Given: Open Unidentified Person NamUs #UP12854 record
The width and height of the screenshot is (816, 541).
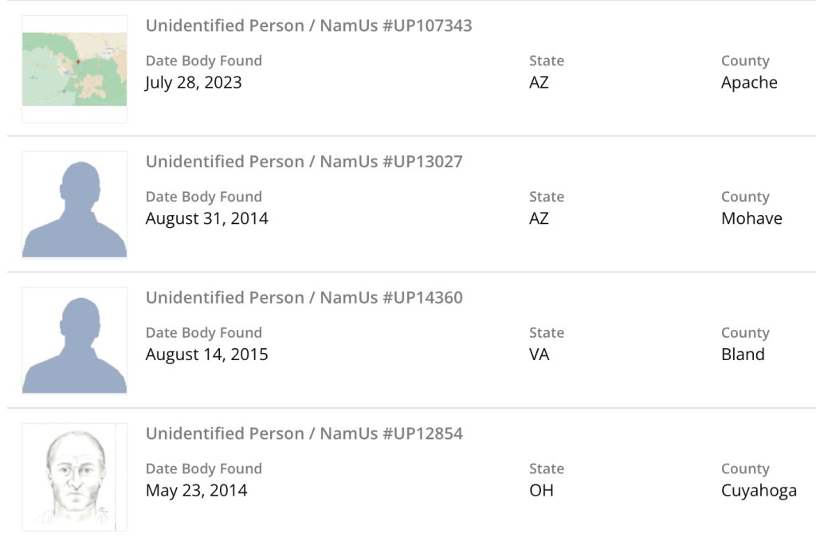Looking at the screenshot, I should pos(304,434).
